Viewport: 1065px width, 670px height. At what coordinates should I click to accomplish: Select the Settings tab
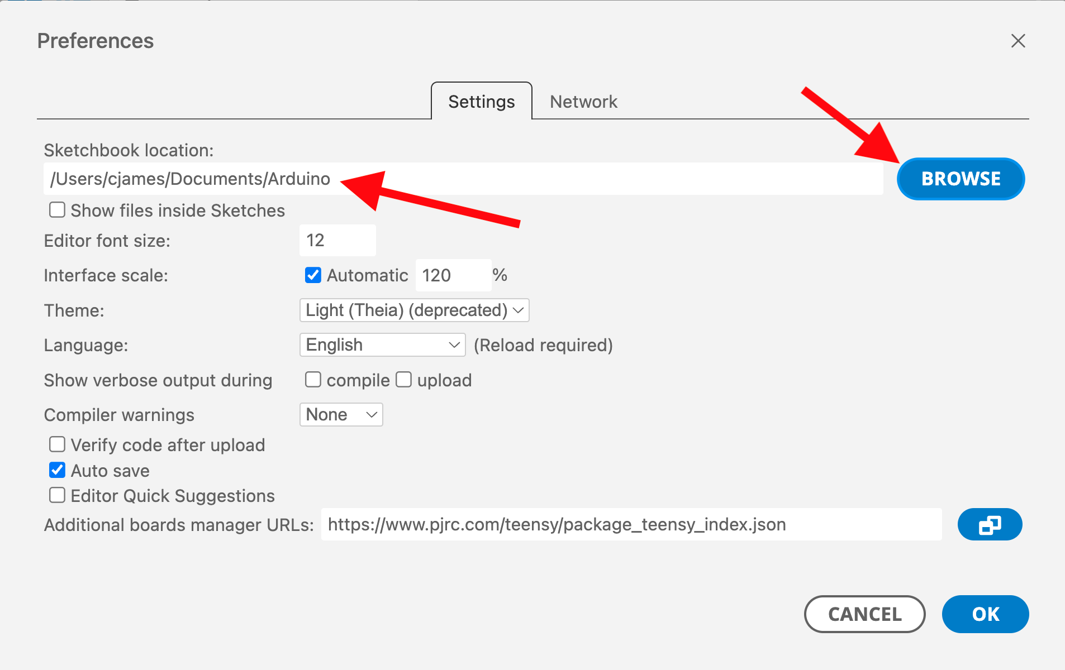tap(481, 102)
